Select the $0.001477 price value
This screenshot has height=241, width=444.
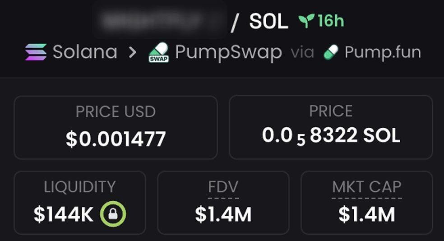[x=116, y=139]
